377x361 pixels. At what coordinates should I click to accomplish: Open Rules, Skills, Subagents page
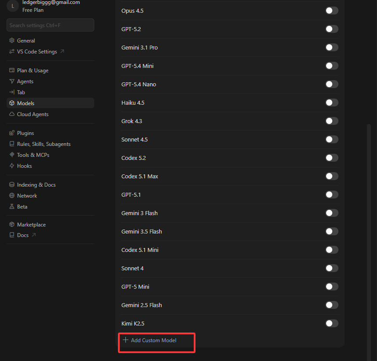pos(50,144)
